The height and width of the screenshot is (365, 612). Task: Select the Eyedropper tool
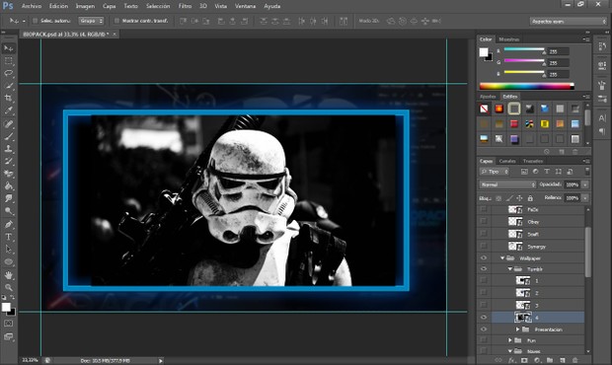[x=8, y=110]
